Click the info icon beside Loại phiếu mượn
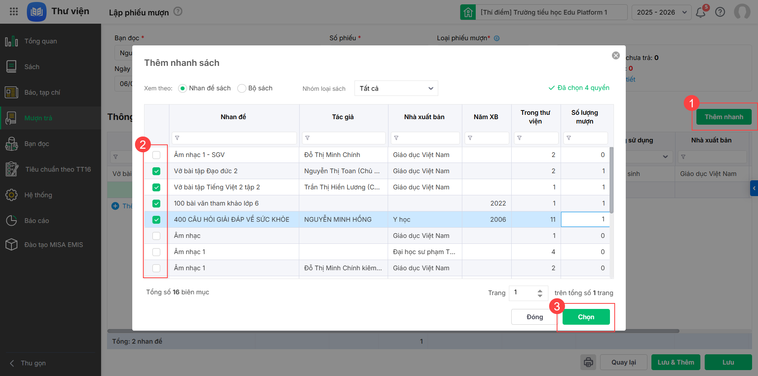This screenshot has height=376, width=758. (x=497, y=38)
